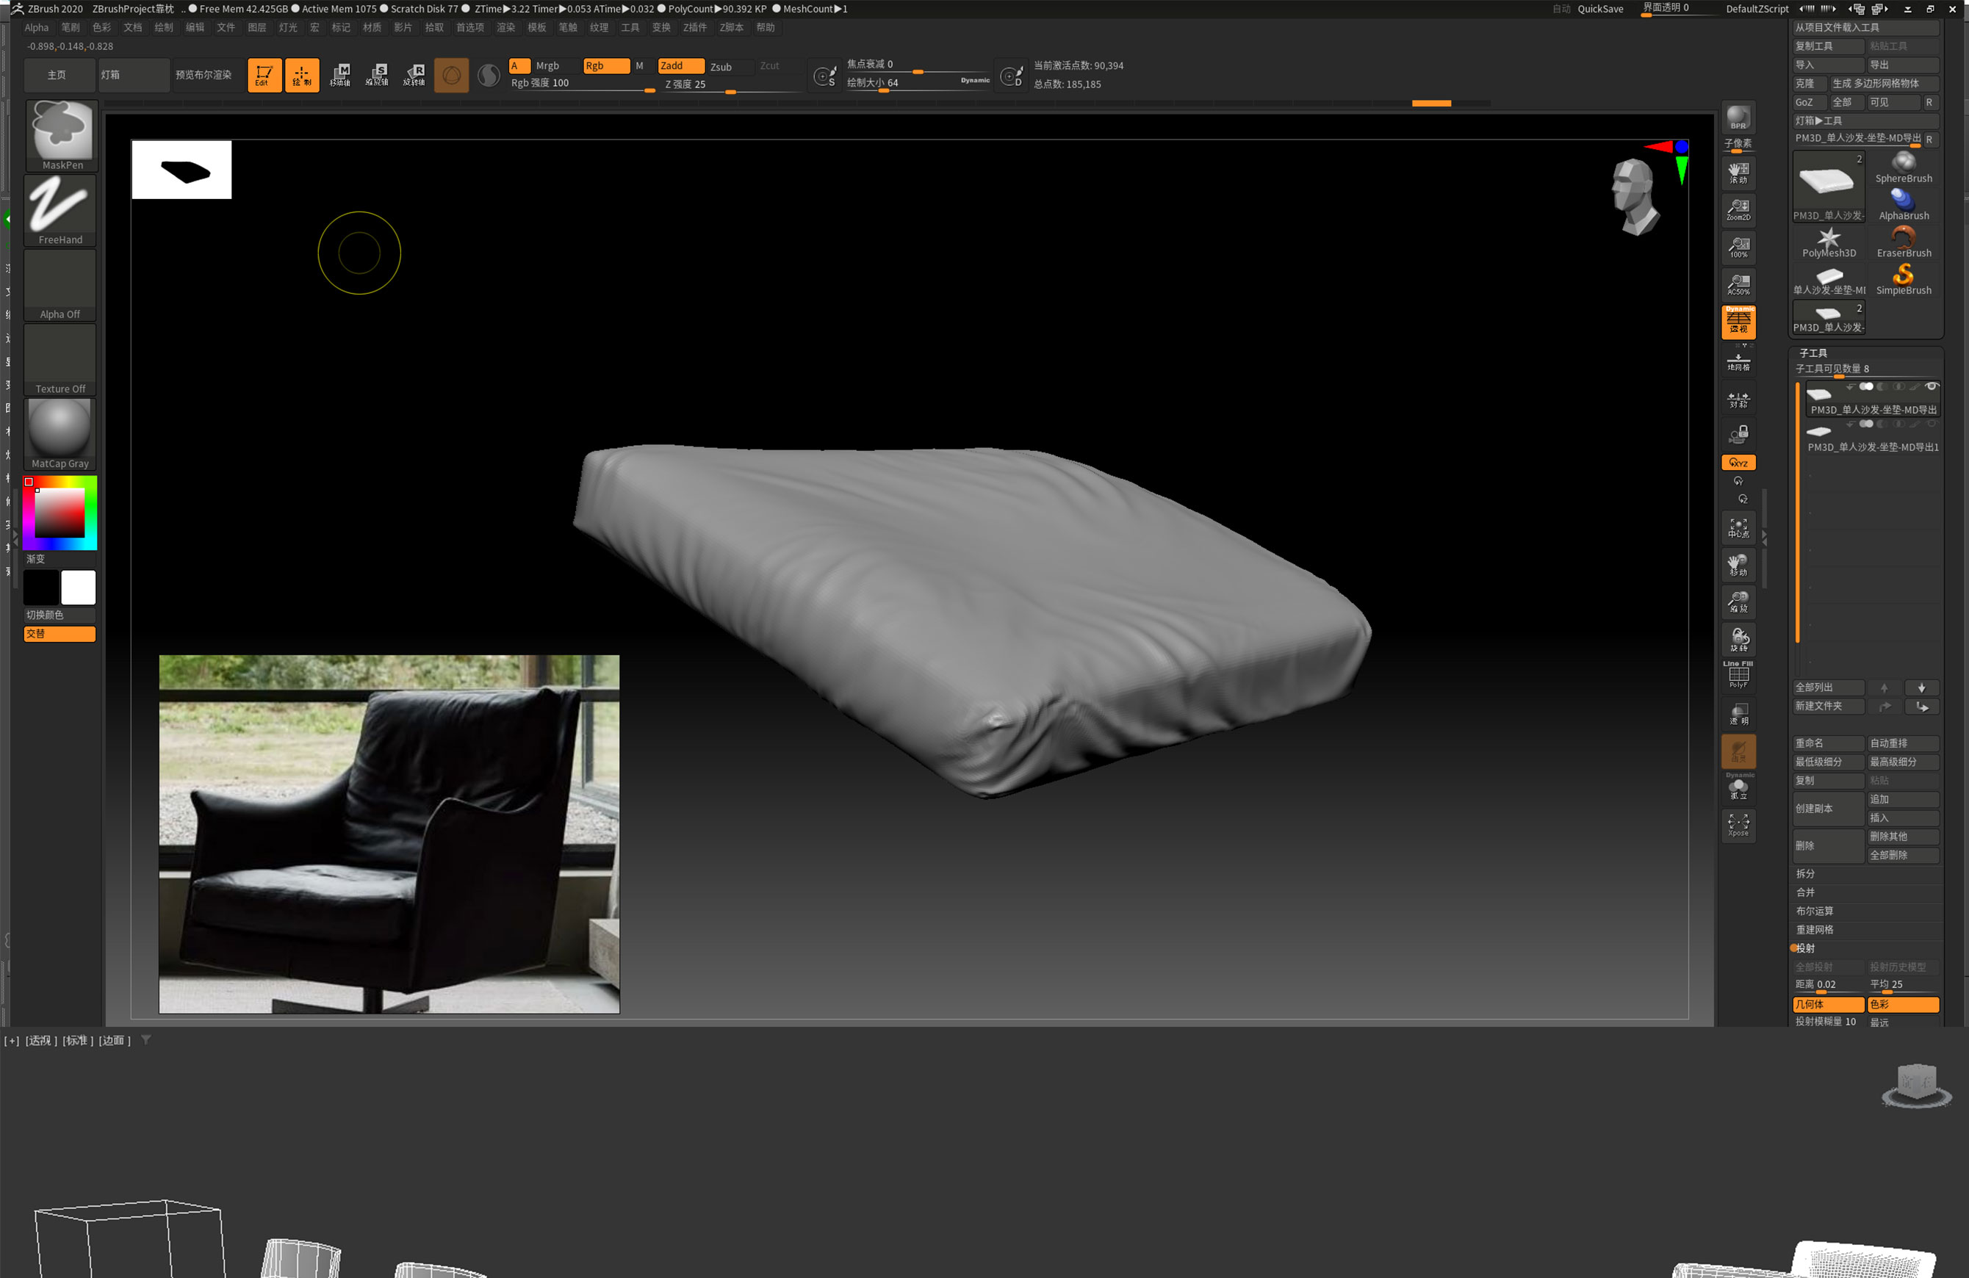Click the 灯箱 button
This screenshot has width=1969, height=1278.
tap(132, 75)
